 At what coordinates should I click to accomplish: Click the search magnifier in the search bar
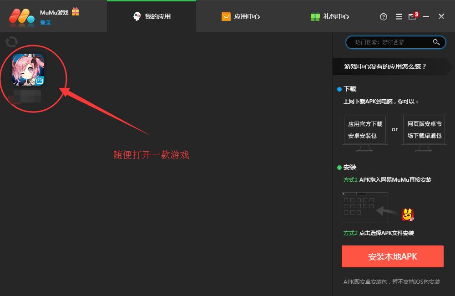(x=436, y=42)
